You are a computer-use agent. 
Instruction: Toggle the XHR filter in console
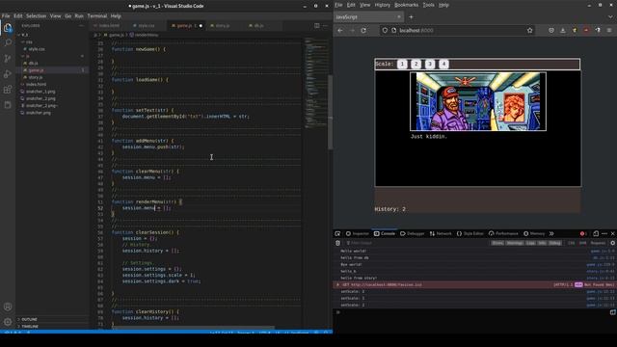point(582,243)
